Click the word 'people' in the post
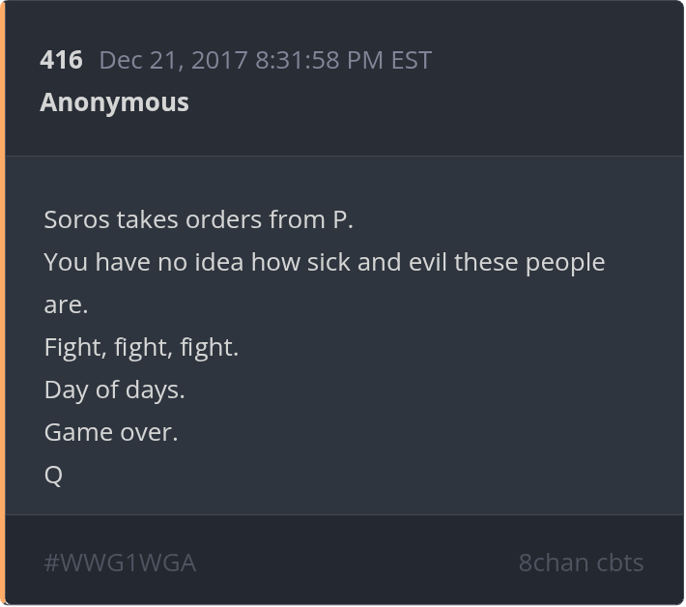 (565, 262)
